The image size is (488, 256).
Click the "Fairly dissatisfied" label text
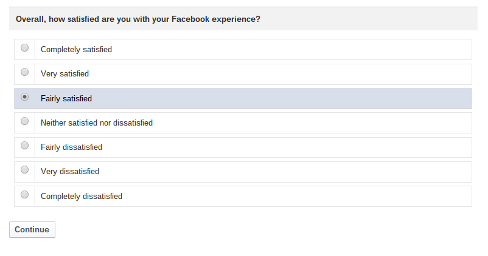pos(71,147)
